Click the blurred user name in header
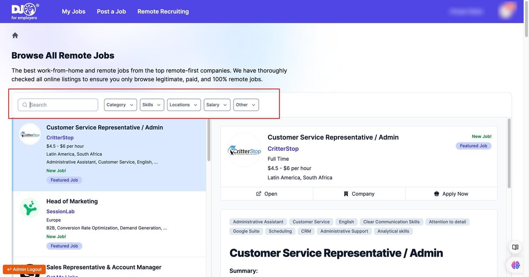This screenshot has height=277, width=529. (x=466, y=11)
